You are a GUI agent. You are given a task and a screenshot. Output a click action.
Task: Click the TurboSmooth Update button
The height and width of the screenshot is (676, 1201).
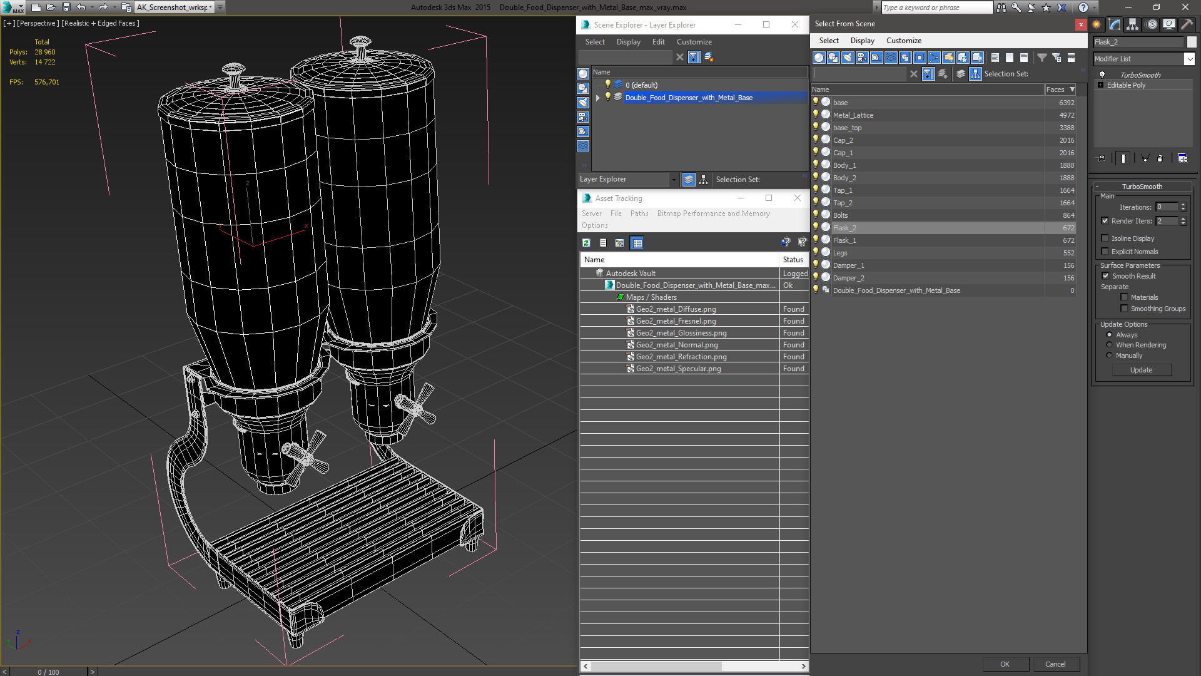(x=1141, y=370)
